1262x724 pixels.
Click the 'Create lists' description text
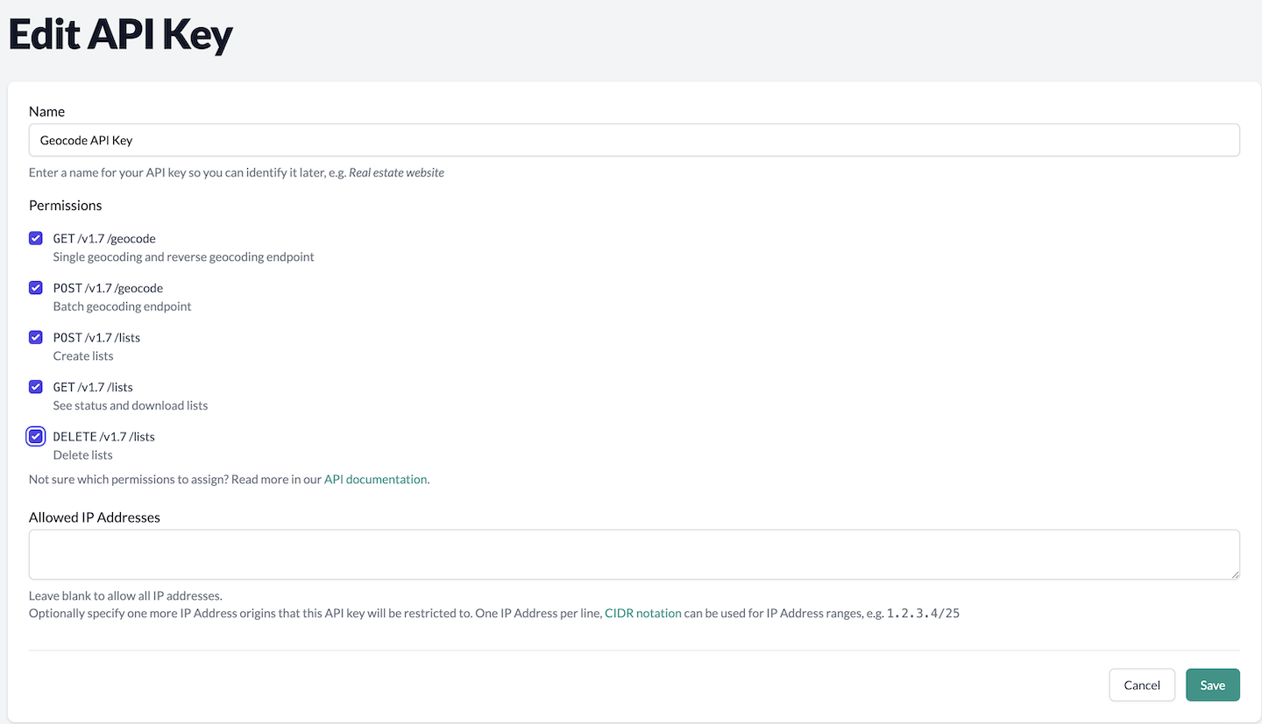(83, 356)
